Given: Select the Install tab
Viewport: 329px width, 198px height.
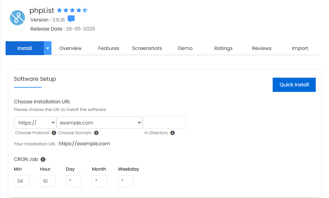Looking at the screenshot, I should 25,48.
